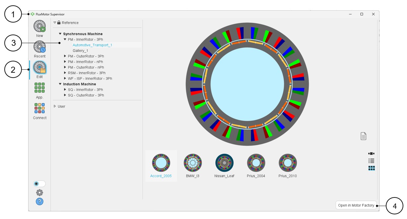Click the Connect icon in sidebar
Image resolution: width=407 pixels, height=219 pixels.
coord(39,109)
